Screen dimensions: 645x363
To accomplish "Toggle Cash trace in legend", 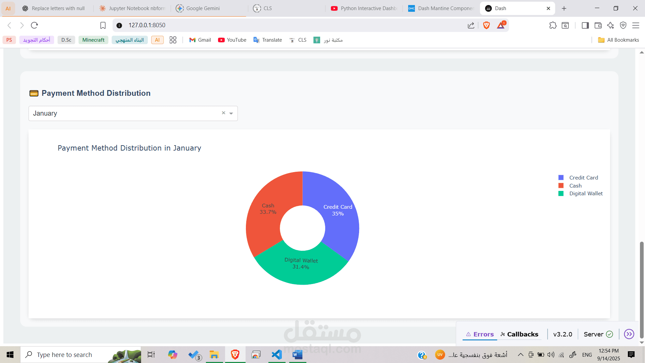I will click(x=575, y=186).
